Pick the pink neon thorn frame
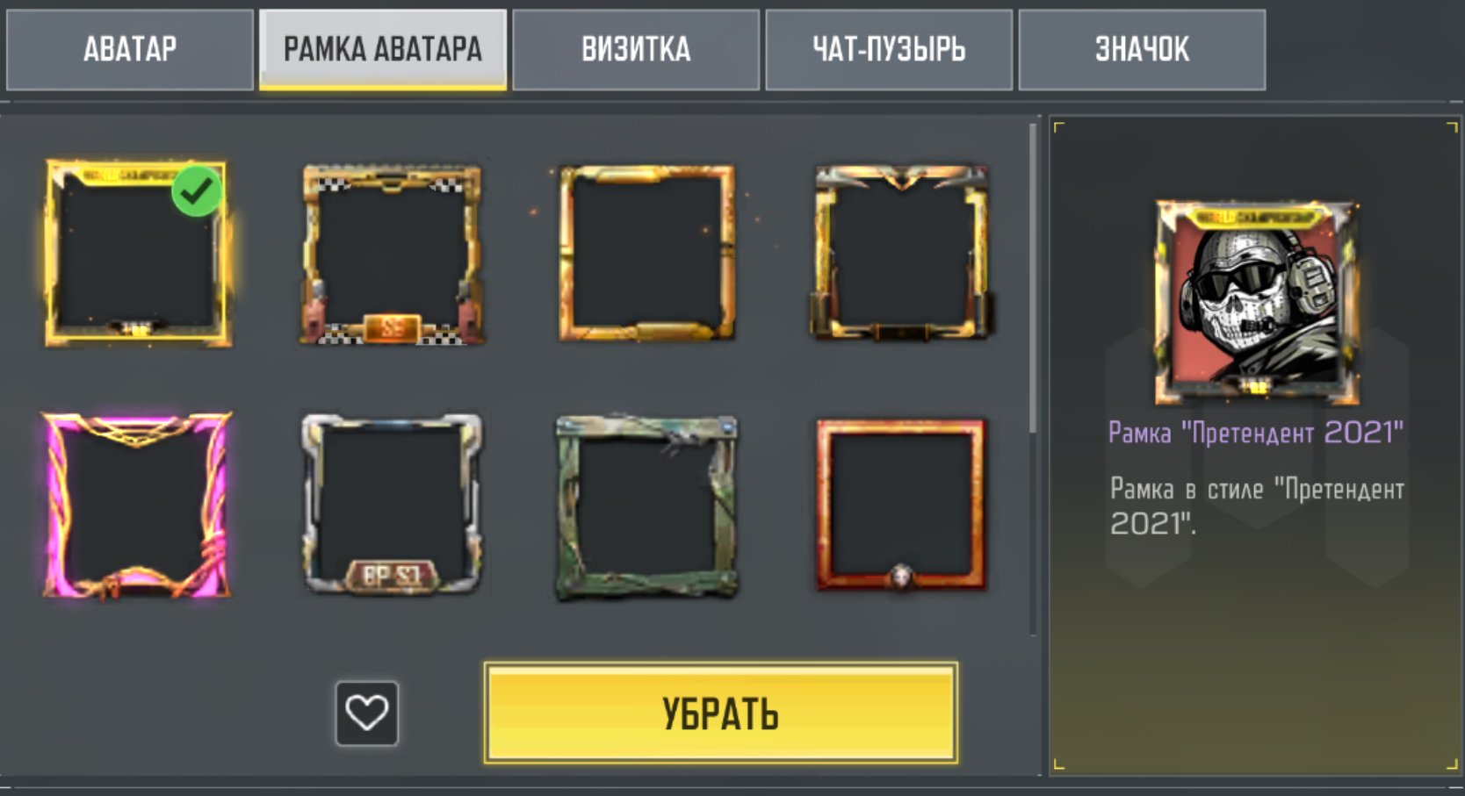 (x=137, y=506)
